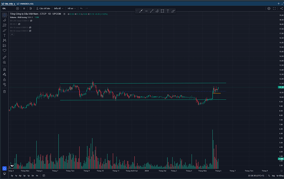This screenshot has height=179, width=284.
Task: Expand the Biểu đồ dropdown
Action: tap(58, 8)
